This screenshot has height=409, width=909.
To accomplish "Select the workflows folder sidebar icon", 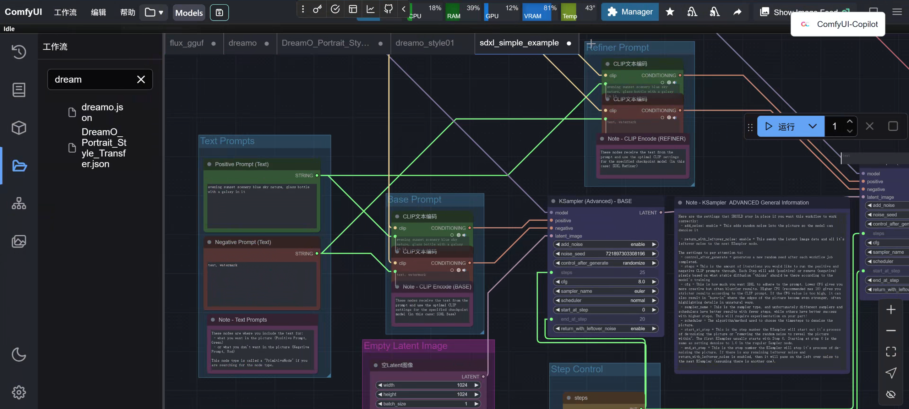I will pyautogui.click(x=19, y=166).
